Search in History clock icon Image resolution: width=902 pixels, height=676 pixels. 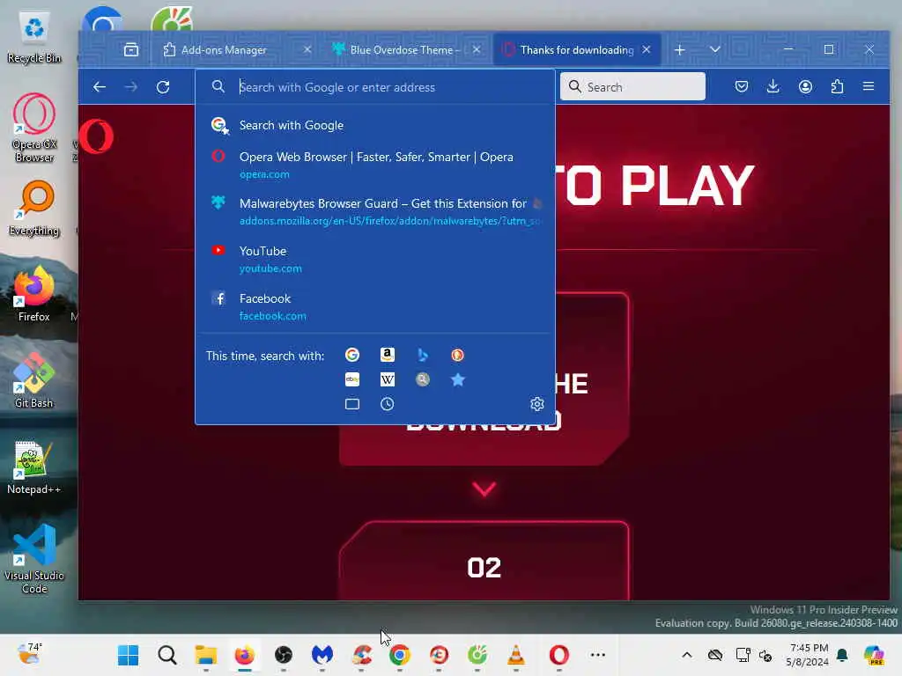pyautogui.click(x=388, y=404)
